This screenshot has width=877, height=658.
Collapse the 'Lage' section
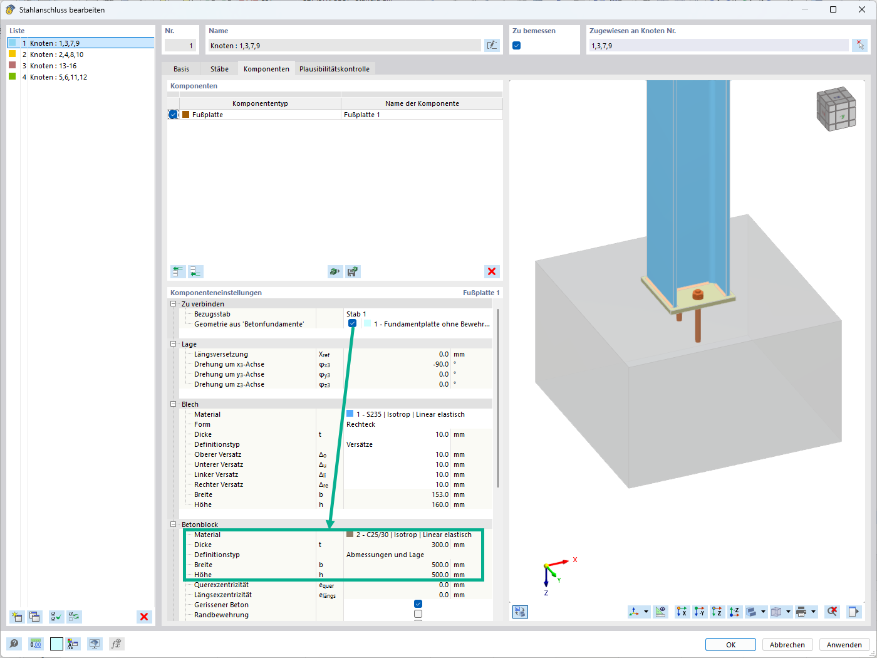pos(174,344)
